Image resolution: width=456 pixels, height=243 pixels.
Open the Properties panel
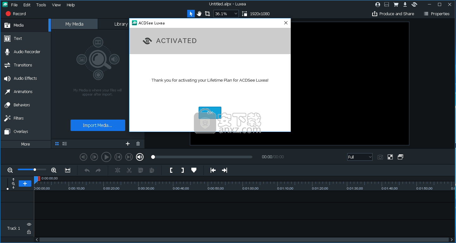click(437, 14)
